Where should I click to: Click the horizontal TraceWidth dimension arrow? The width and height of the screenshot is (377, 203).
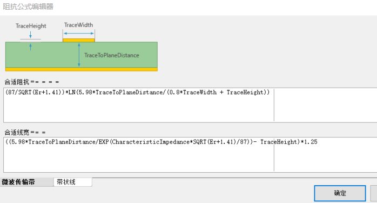point(79,33)
